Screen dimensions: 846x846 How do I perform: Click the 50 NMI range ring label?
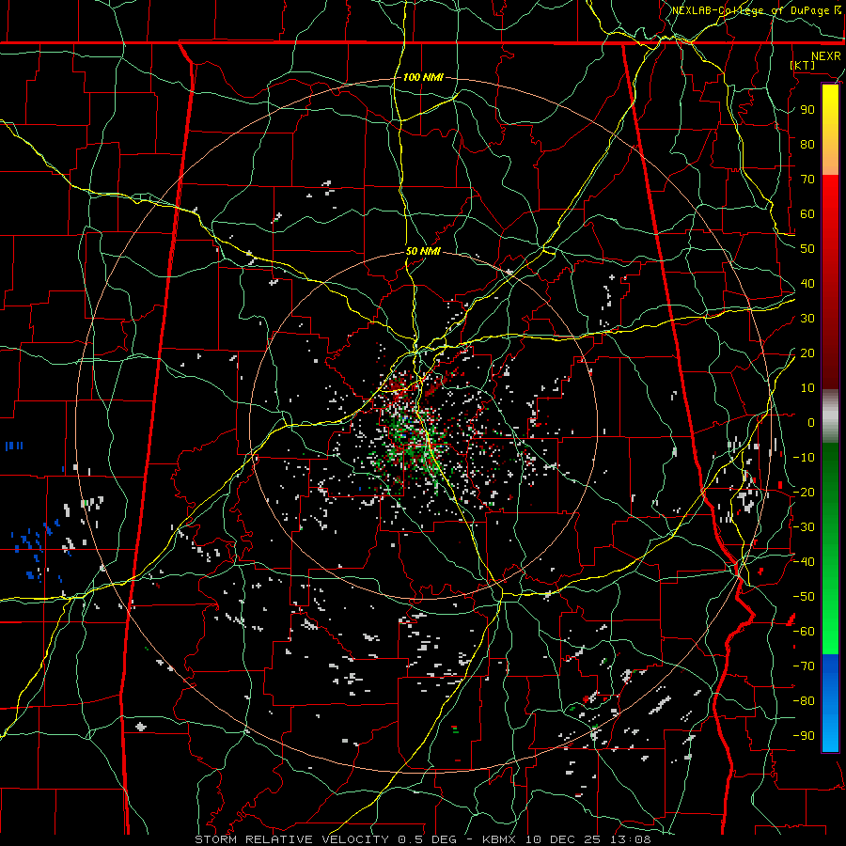click(423, 251)
